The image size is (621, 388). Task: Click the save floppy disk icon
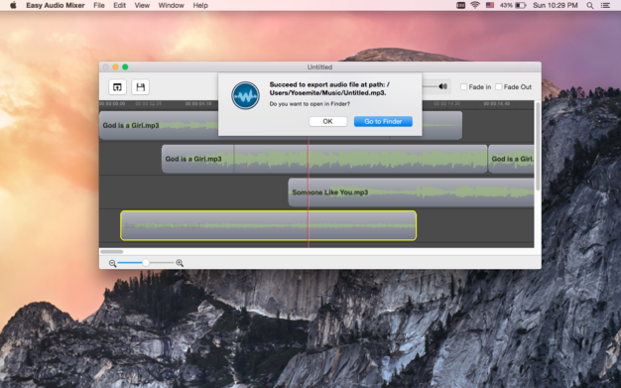click(x=140, y=87)
